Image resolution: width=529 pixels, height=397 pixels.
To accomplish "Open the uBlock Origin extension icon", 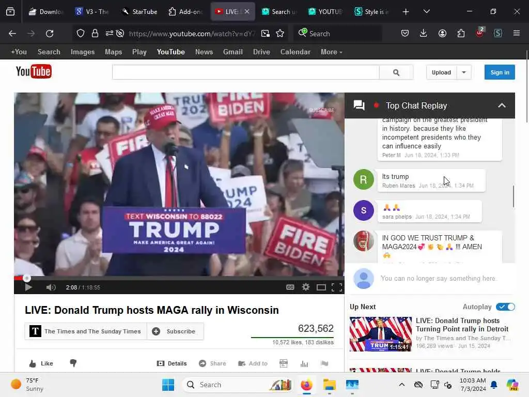I will point(480,33).
